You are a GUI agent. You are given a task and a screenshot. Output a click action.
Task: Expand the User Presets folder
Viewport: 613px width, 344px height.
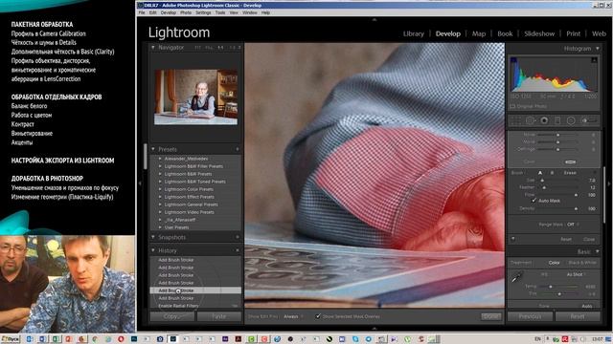pyautogui.click(x=160, y=227)
